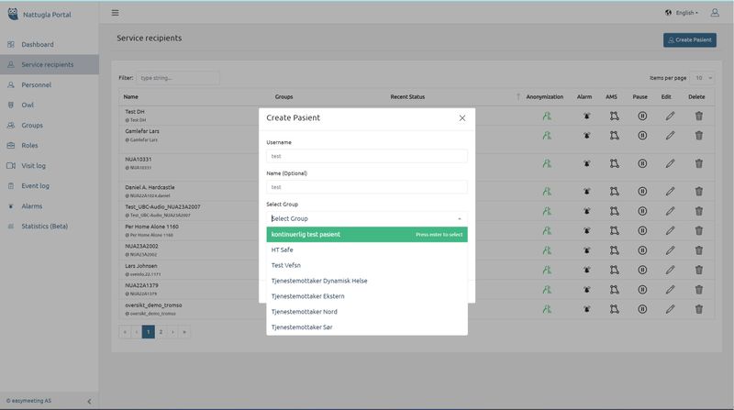Open Personnel in the sidebar
This screenshot has height=410, width=734.
[37, 84]
